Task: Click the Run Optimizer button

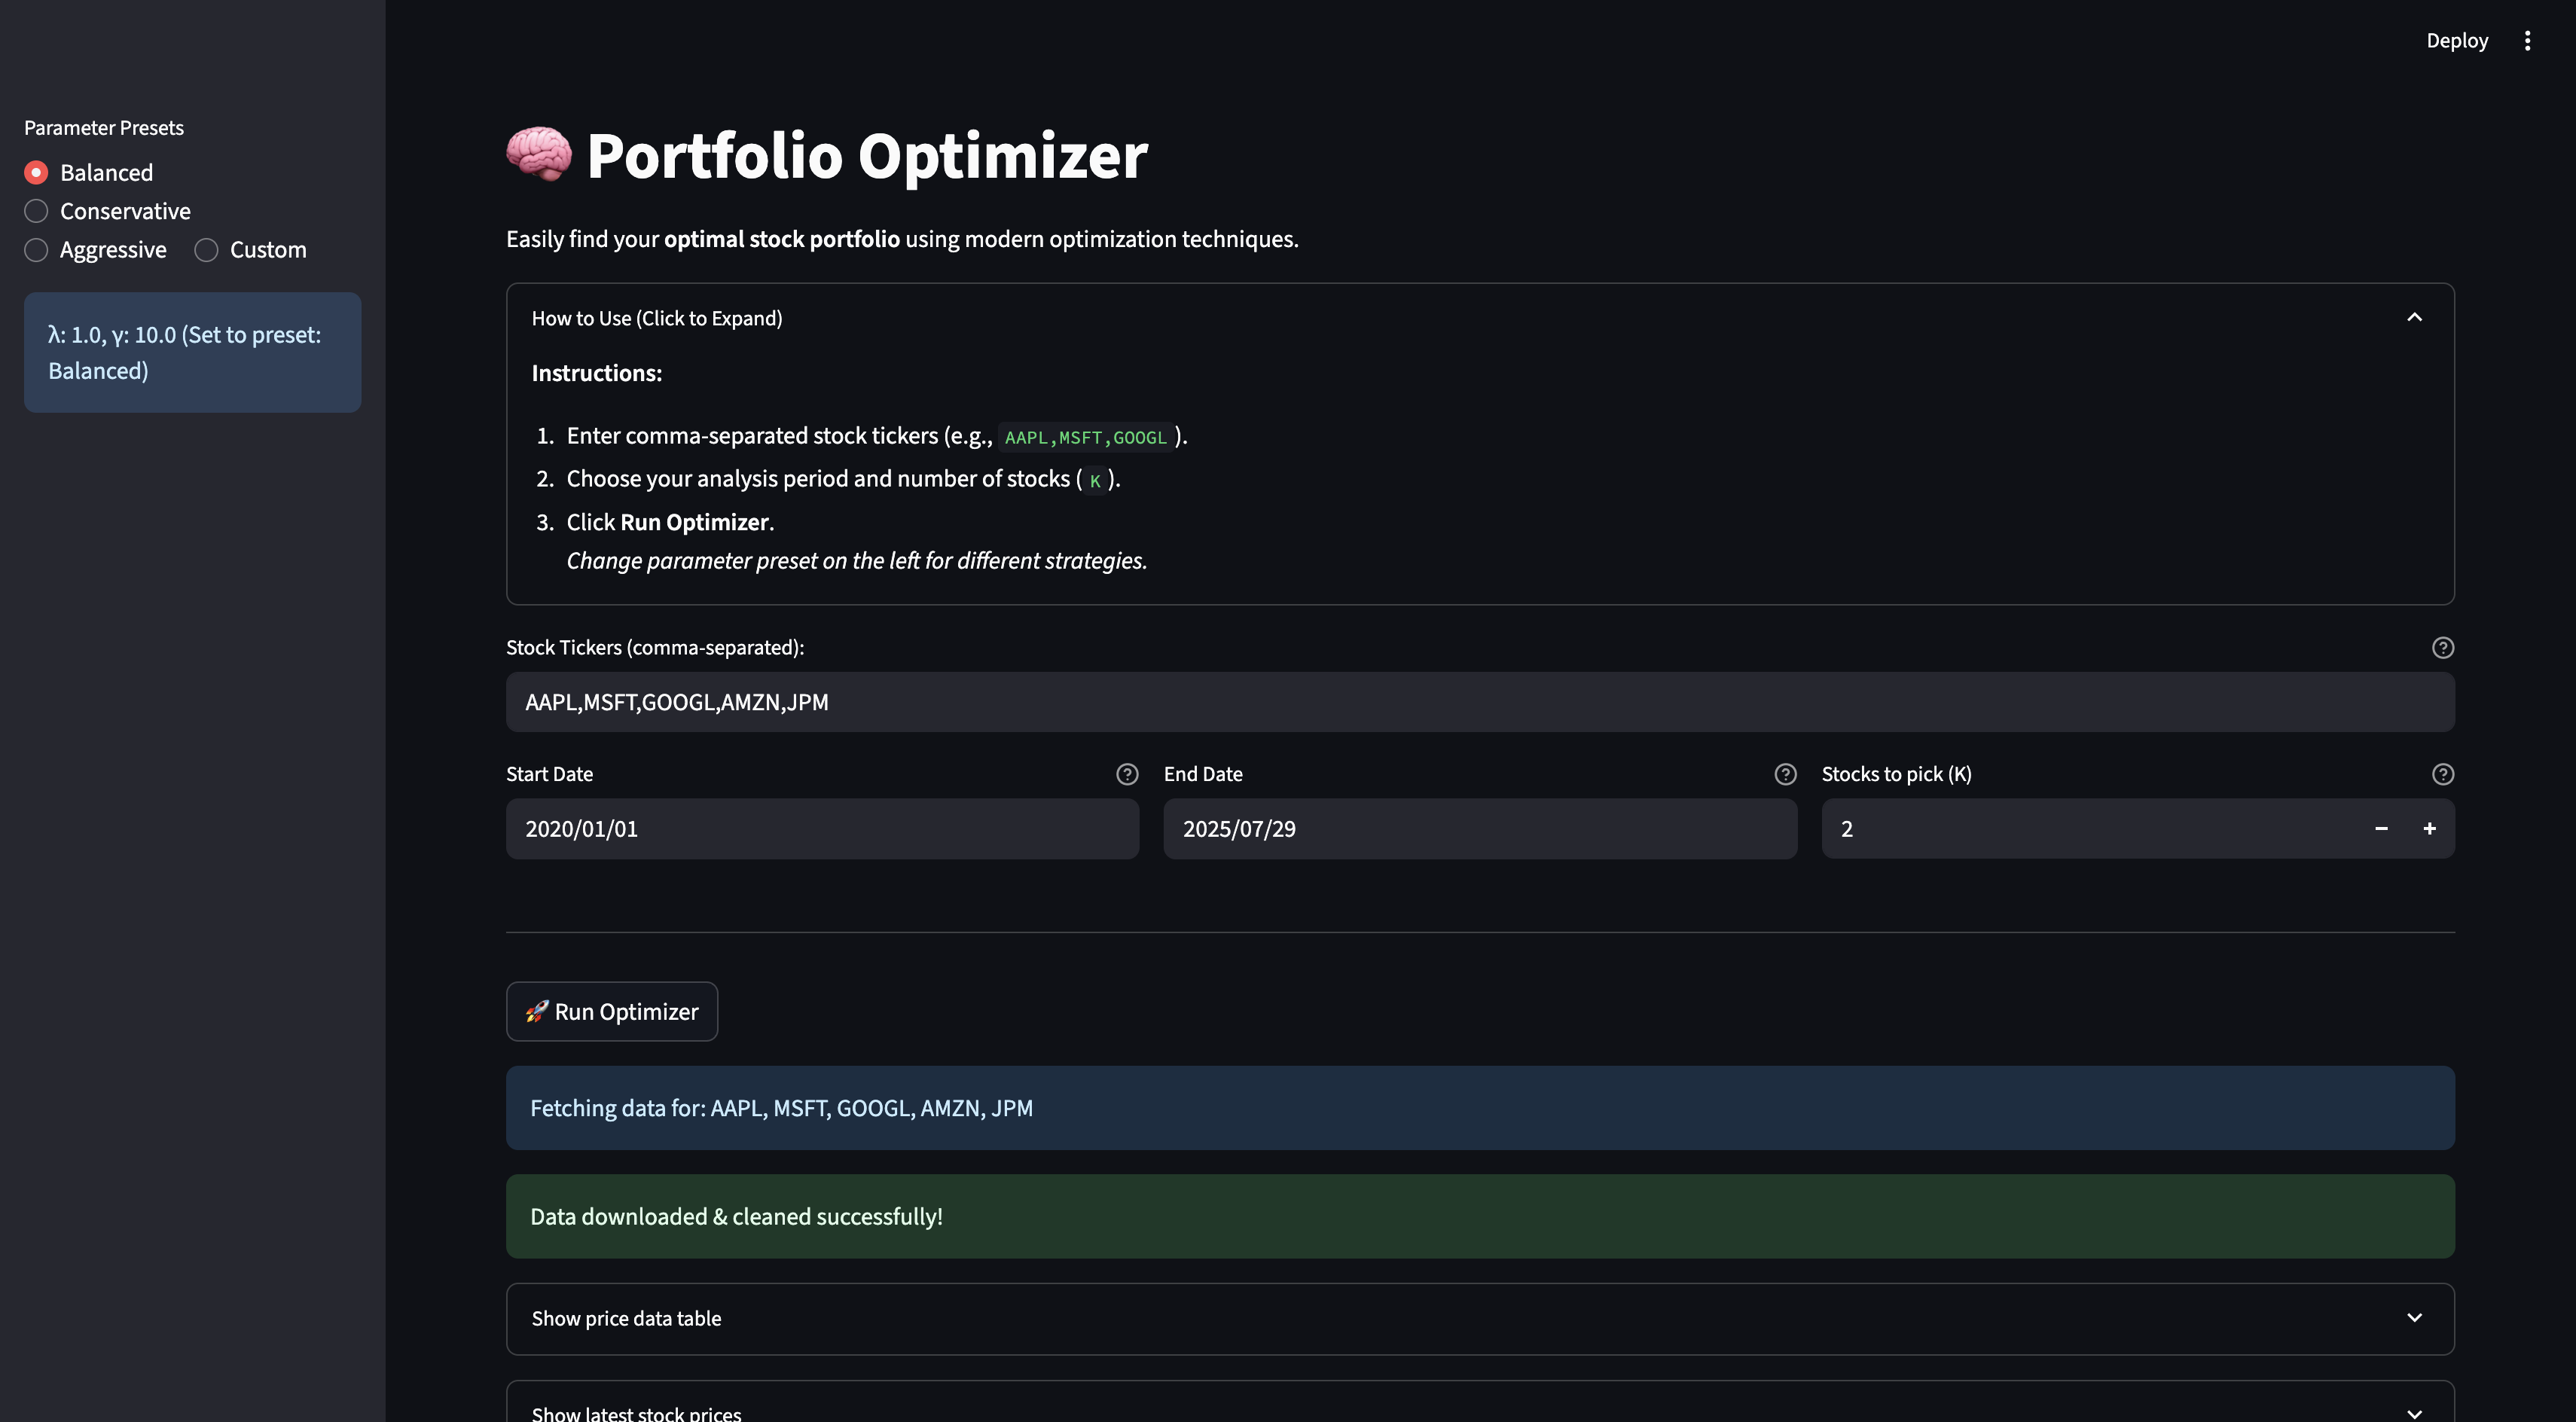Action: tap(611, 1011)
